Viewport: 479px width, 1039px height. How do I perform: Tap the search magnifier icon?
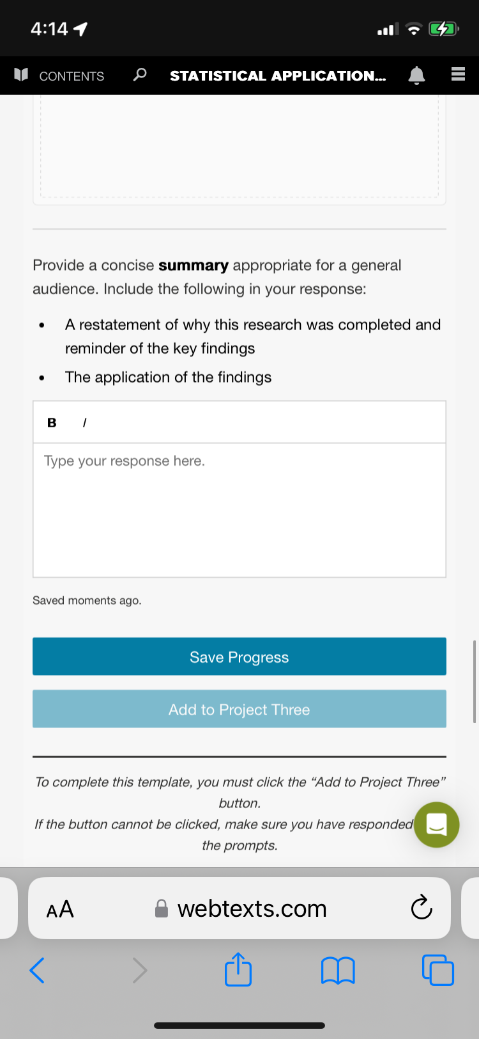[x=139, y=75]
